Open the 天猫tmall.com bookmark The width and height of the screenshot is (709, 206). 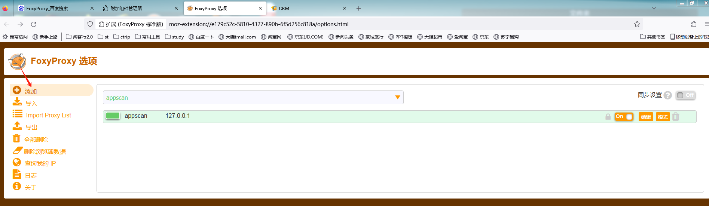click(237, 37)
